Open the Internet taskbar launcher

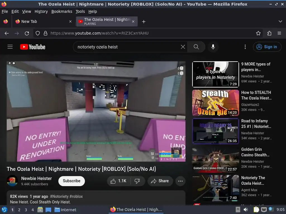pos(65,210)
